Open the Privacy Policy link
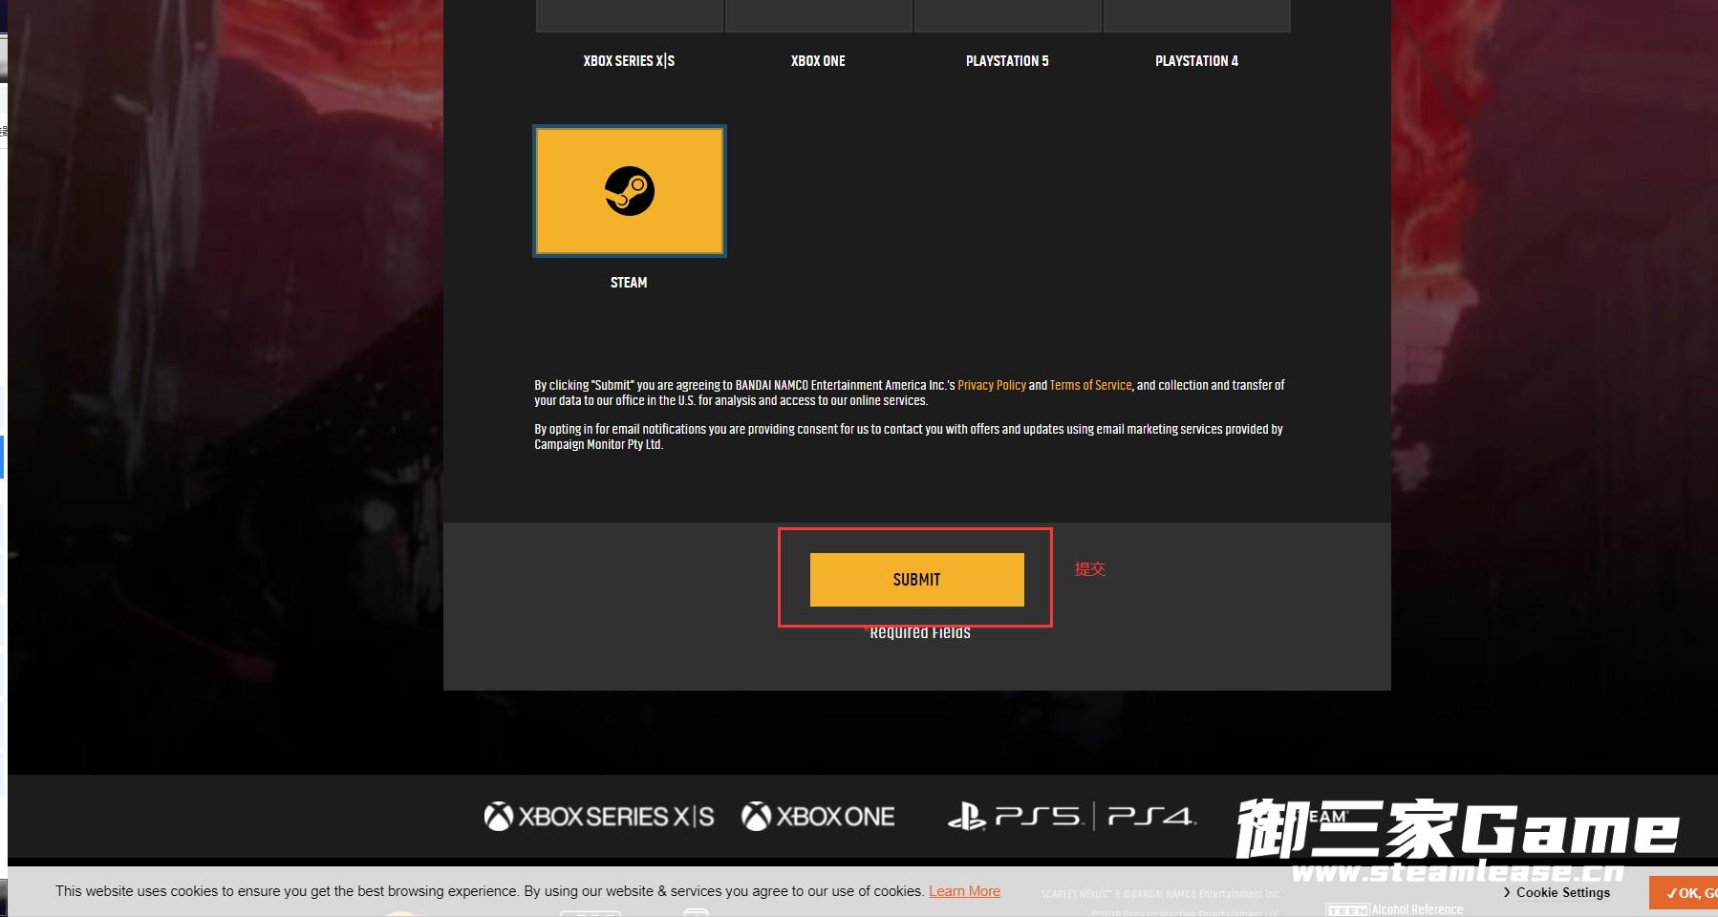The image size is (1718, 917). pyautogui.click(x=992, y=385)
